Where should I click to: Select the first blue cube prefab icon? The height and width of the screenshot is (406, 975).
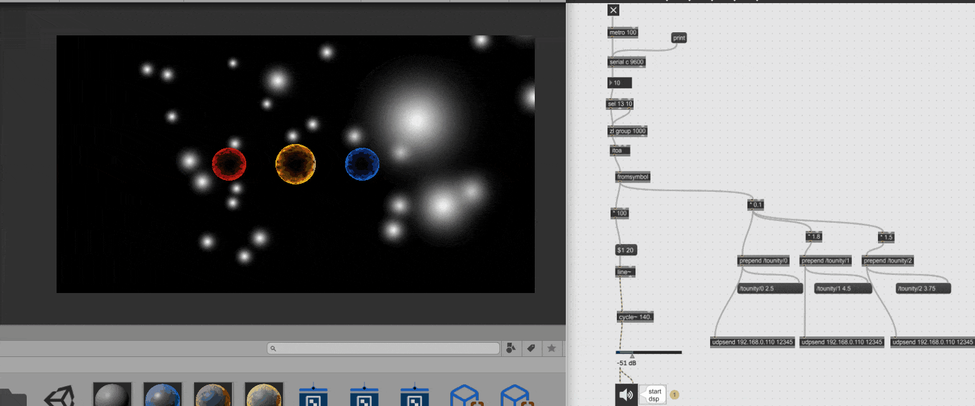click(465, 396)
